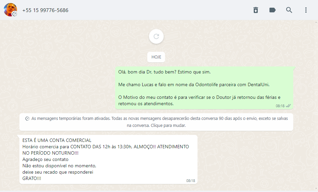318x192 pixels.
Task: Click the contact's profile photo
Action: click(x=10, y=10)
